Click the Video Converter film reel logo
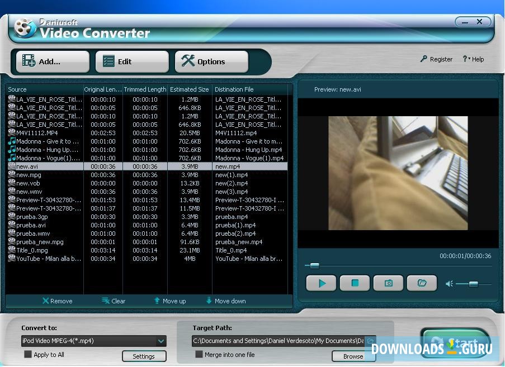 (x=25, y=28)
